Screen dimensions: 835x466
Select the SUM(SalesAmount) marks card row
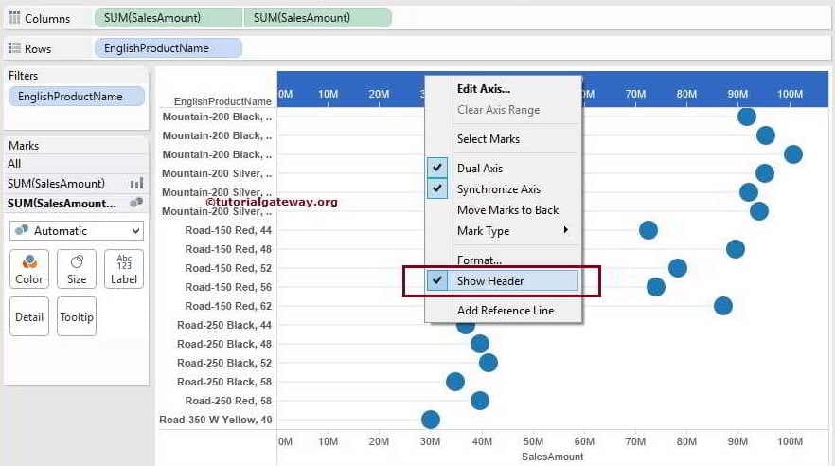click(x=77, y=184)
